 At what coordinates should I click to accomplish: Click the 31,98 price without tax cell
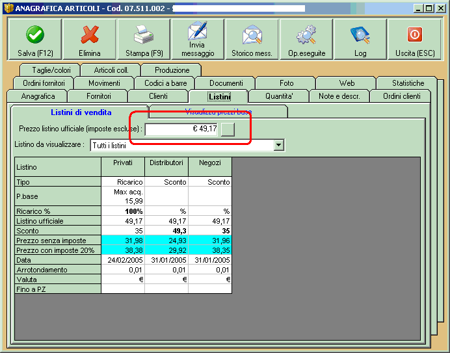click(123, 241)
